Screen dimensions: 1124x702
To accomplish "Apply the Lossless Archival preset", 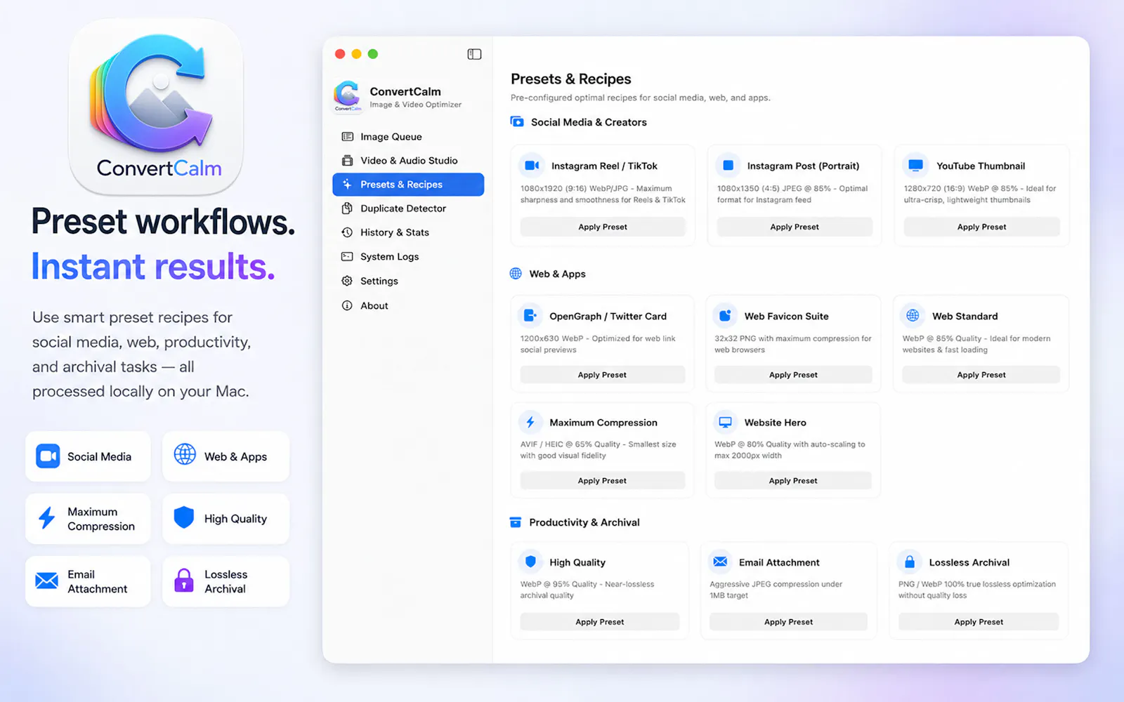I will 979,622.
